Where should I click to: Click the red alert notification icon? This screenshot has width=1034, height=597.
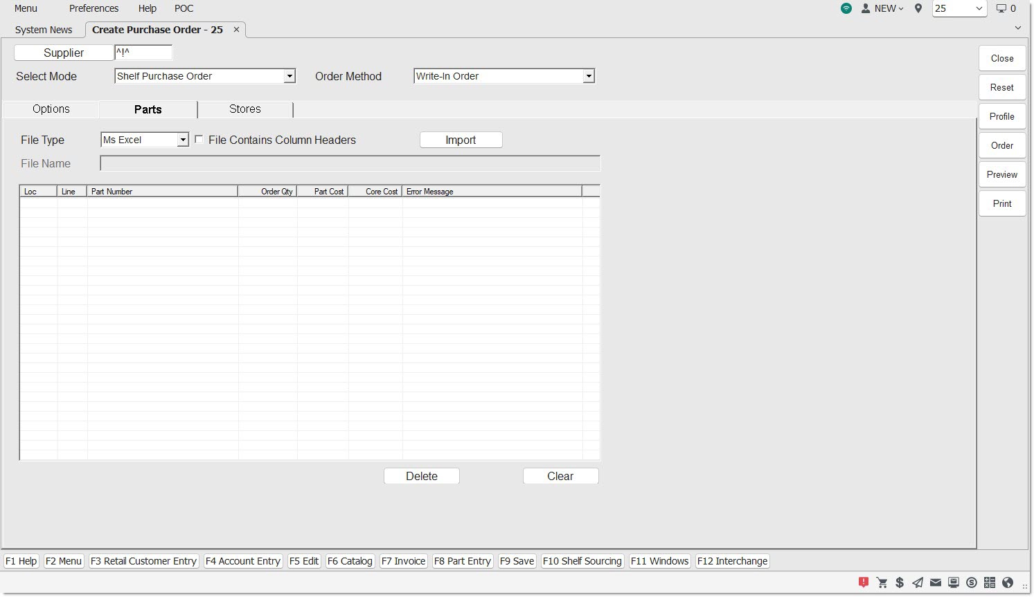point(863,582)
